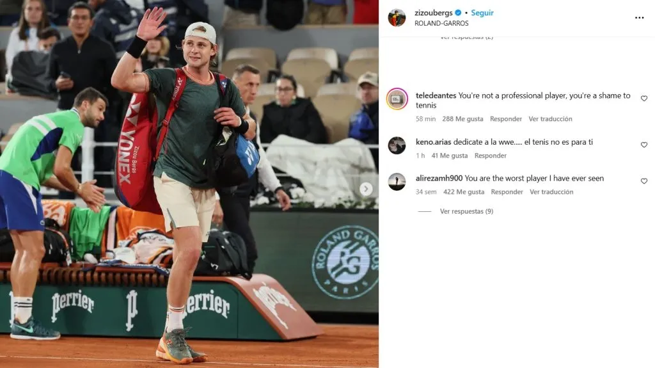
Task: View the 288 Me gusta likes list
Action: [x=462, y=119]
